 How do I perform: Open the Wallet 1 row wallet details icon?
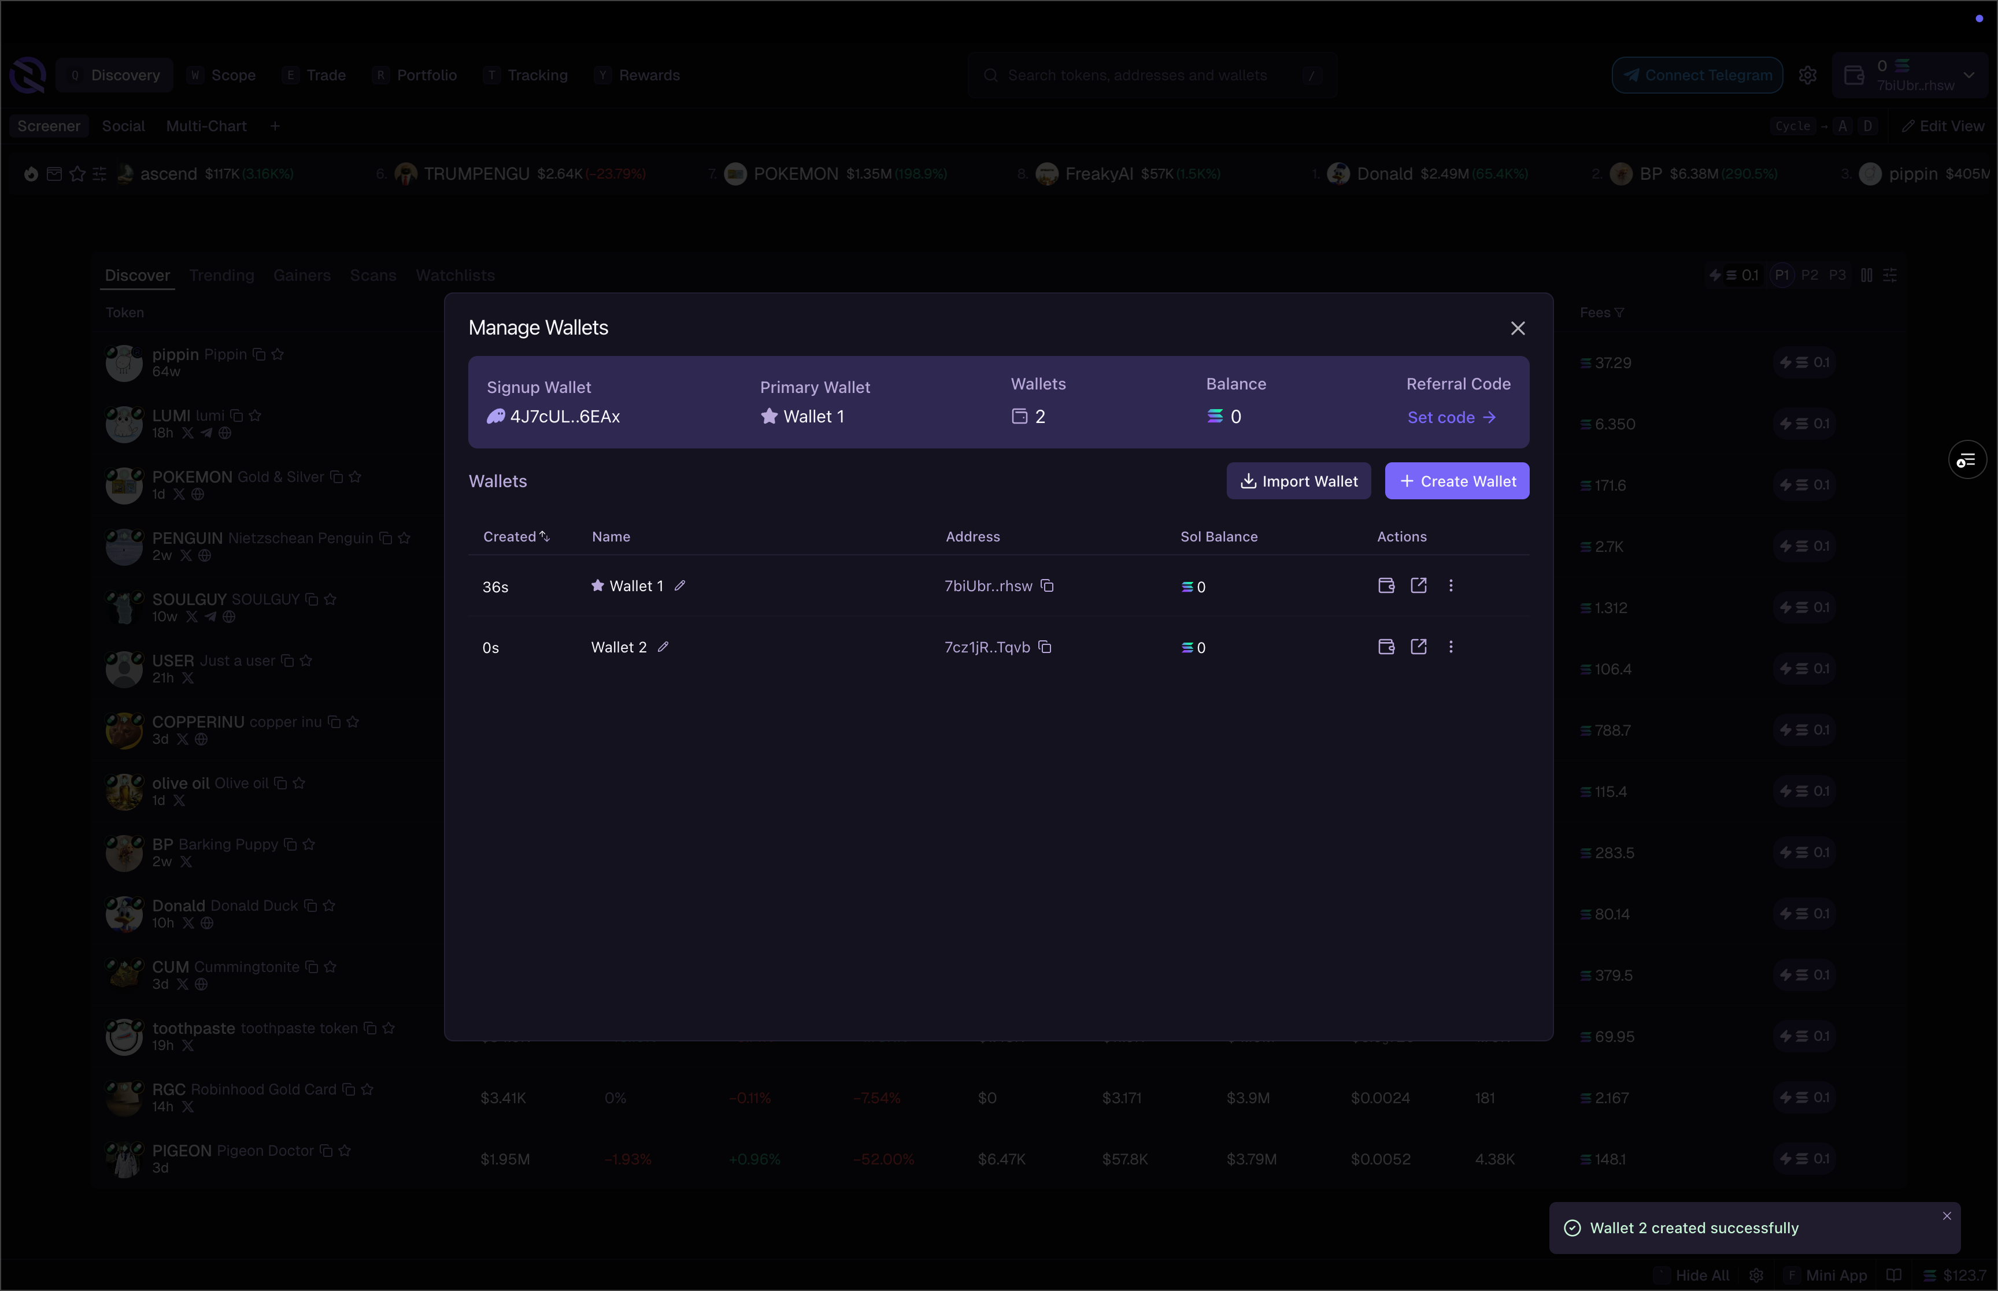point(1385,585)
